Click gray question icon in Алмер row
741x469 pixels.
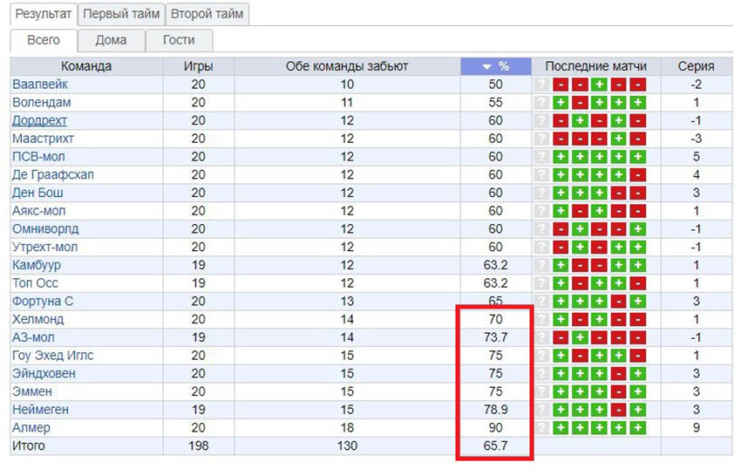tap(542, 428)
